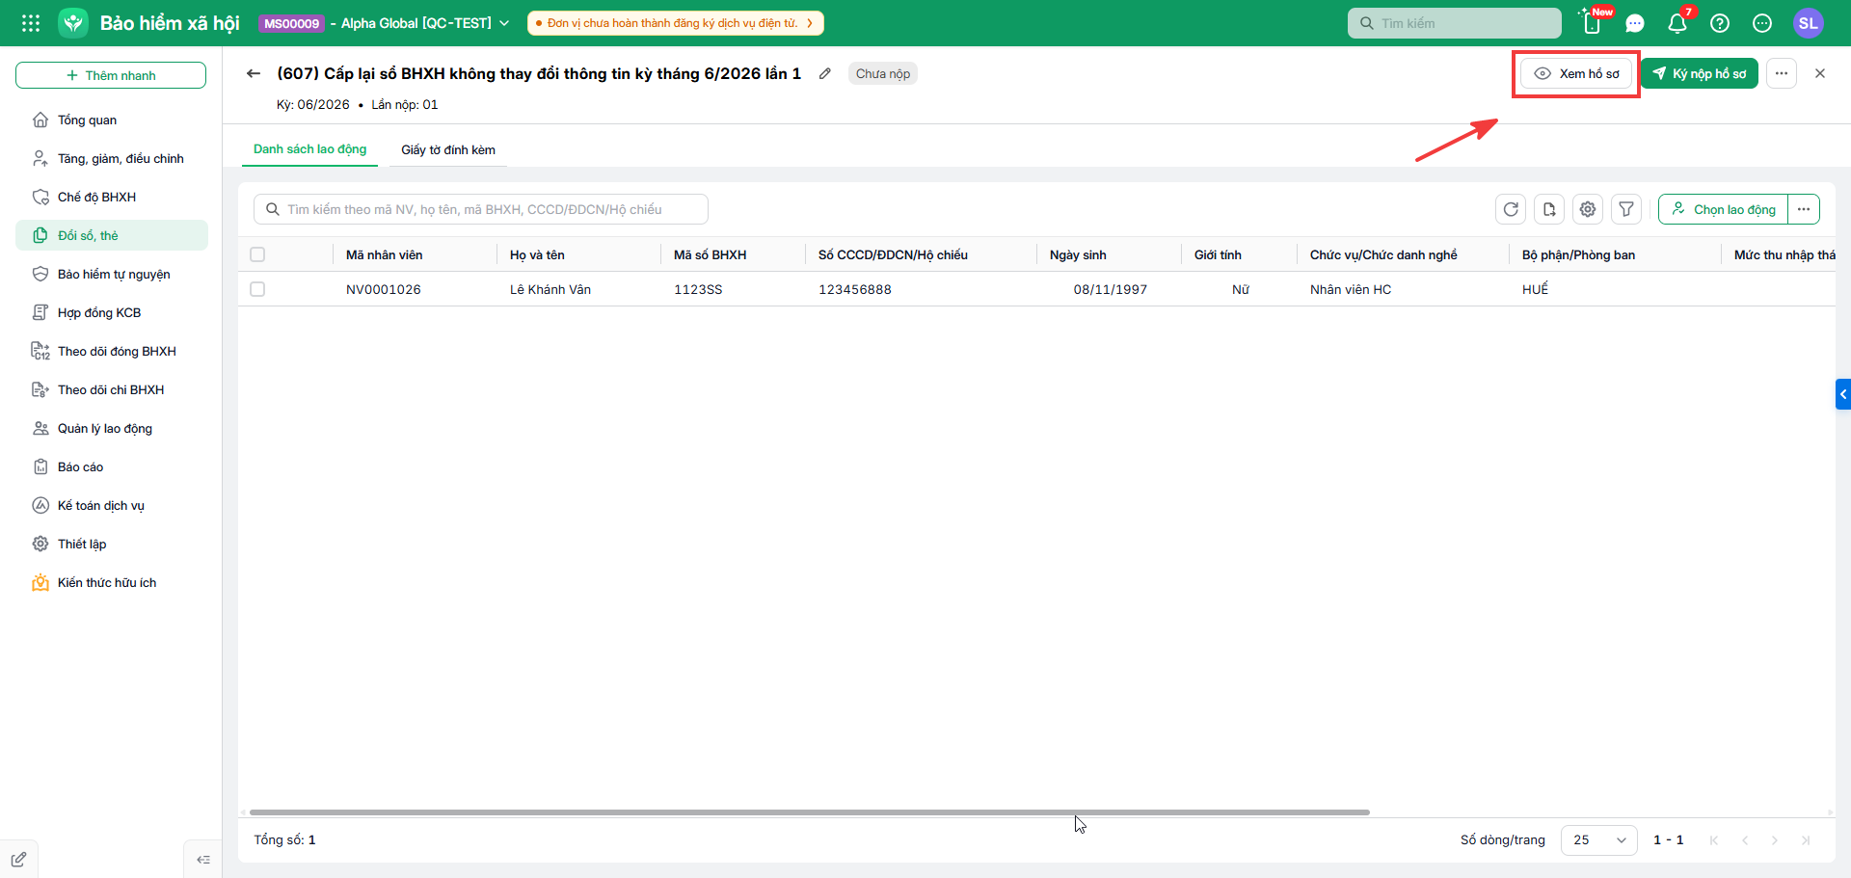Screen dimensions: 1851x878
Task: Open Quản lý lao động menu
Action: 112,428
